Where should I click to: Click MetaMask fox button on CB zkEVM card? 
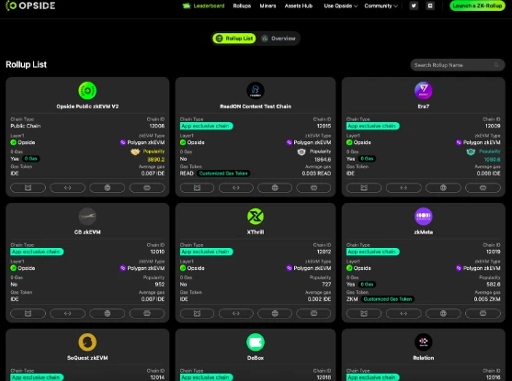click(x=28, y=313)
